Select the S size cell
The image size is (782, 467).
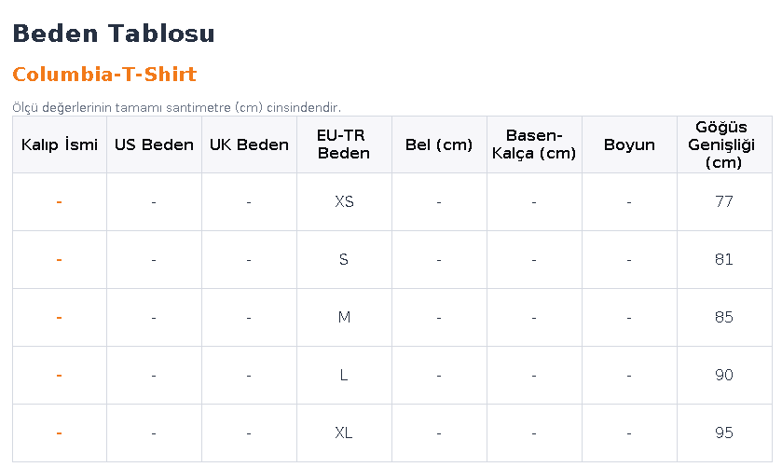pyautogui.click(x=344, y=259)
